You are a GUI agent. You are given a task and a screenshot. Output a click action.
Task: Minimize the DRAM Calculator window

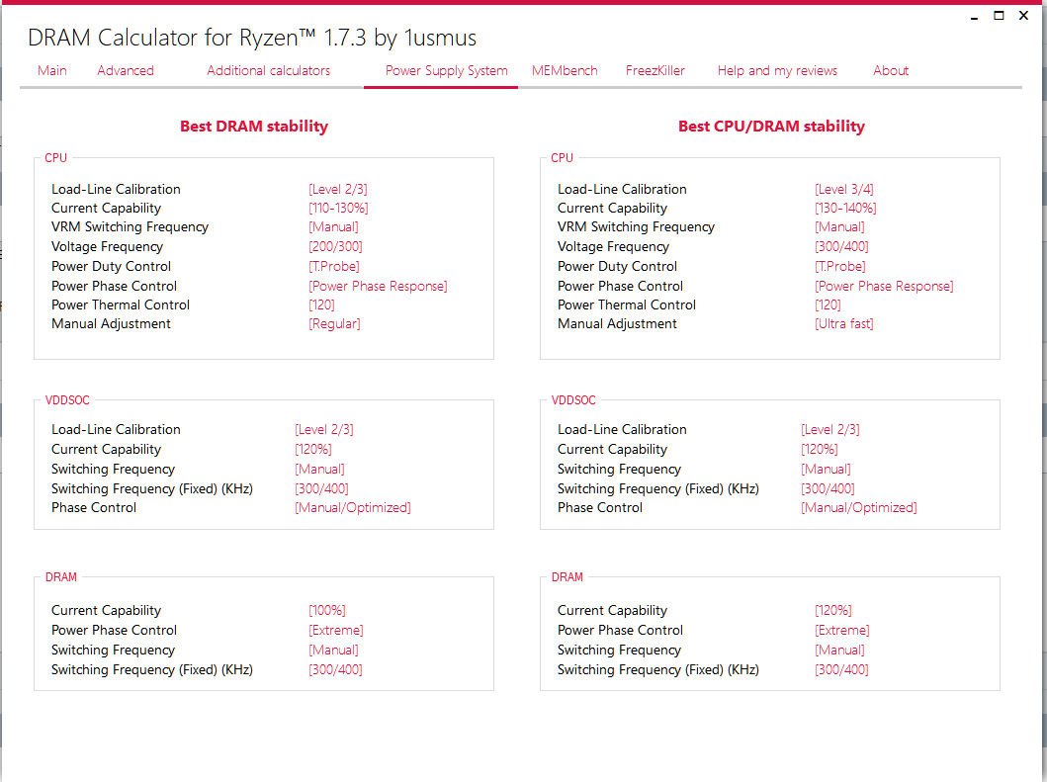974,16
